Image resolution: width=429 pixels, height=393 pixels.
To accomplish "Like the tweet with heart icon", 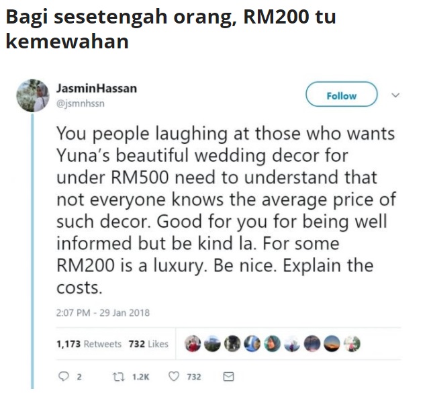I will pyautogui.click(x=174, y=376).
